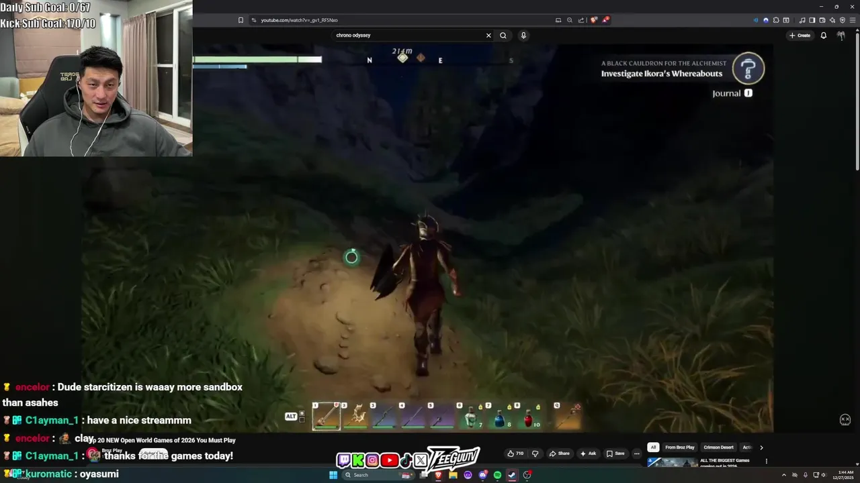The image size is (860, 483).
Task: Click the Windows taskbar Search box
Action: pos(378,475)
